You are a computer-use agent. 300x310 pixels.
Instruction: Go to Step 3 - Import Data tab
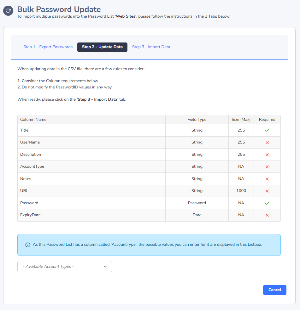[x=151, y=47]
